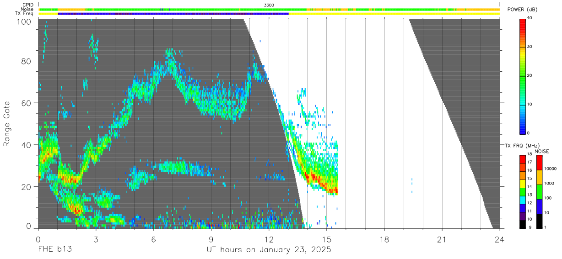This screenshot has height=259, width=562.
Task: Click the black swatch in the TX FRQ legend
Action: pyautogui.click(x=523, y=224)
